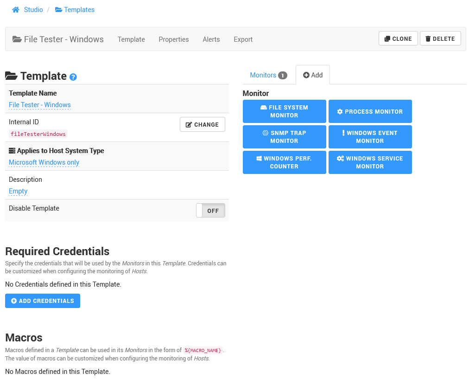
Task: Click the blue help question mark icon
Action: [x=73, y=77]
